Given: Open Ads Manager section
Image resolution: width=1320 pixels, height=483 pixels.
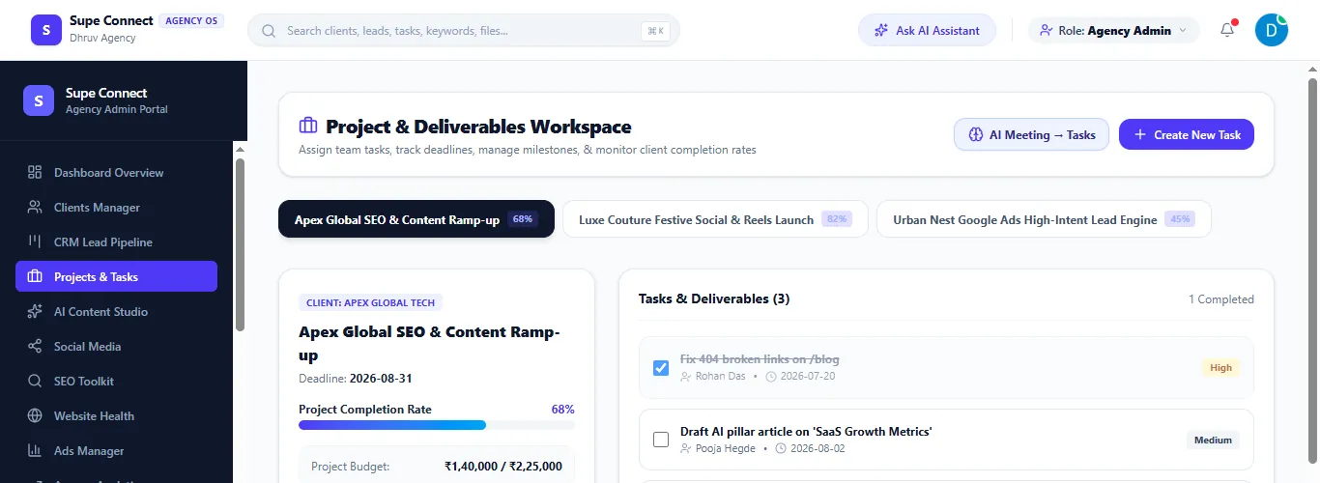Looking at the screenshot, I should [116, 451].
